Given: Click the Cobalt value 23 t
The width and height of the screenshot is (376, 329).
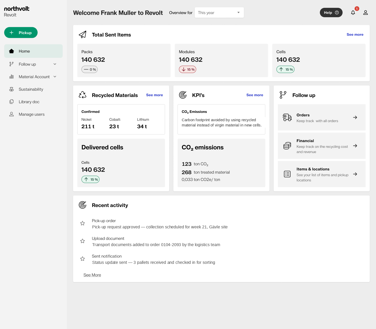Looking at the screenshot, I should tap(114, 126).
